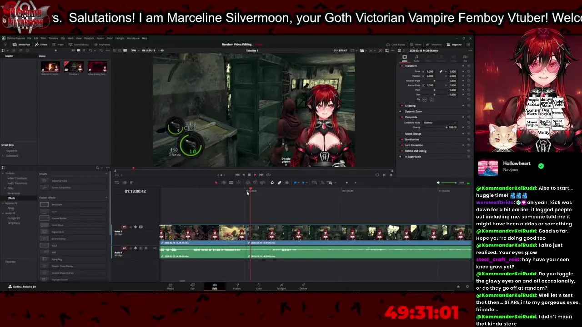The width and height of the screenshot is (582, 327).
Task: Open the Quick Export button
Action: tap(396, 45)
